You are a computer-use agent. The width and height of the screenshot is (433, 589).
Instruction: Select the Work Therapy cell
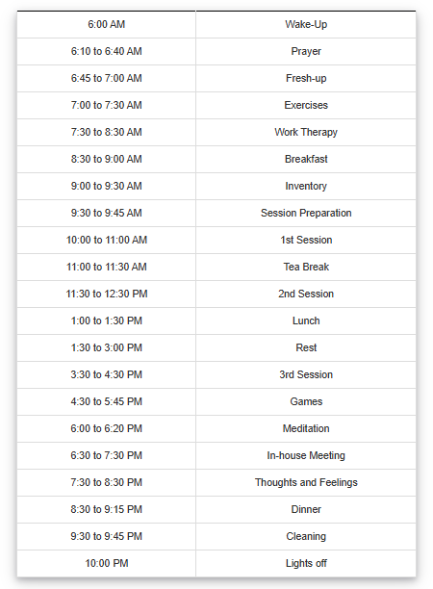coord(306,133)
